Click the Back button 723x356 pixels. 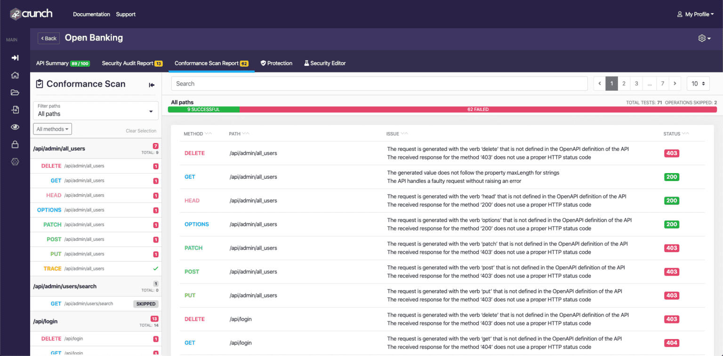coord(48,38)
